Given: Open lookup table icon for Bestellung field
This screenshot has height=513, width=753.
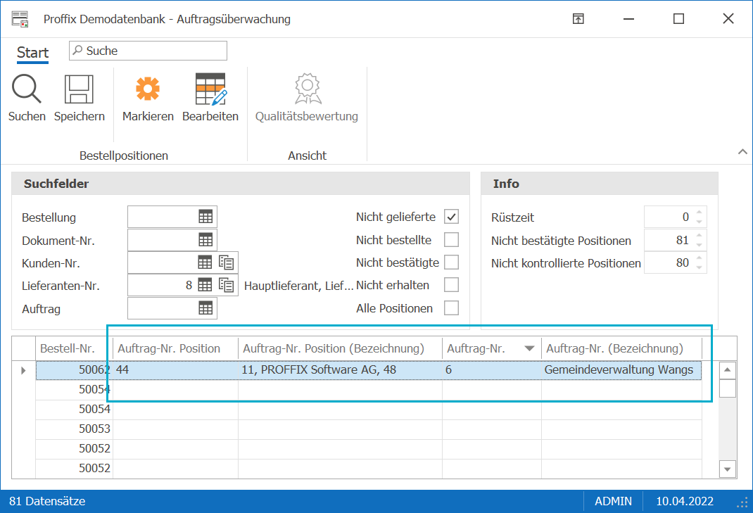Looking at the screenshot, I should 205,217.
